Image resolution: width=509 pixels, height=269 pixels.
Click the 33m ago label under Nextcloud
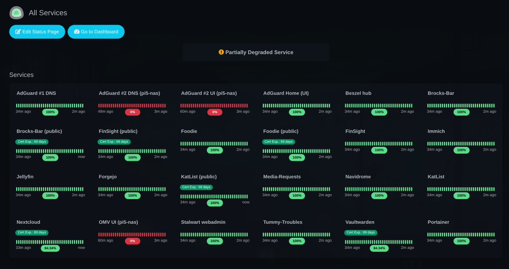tap(23, 248)
